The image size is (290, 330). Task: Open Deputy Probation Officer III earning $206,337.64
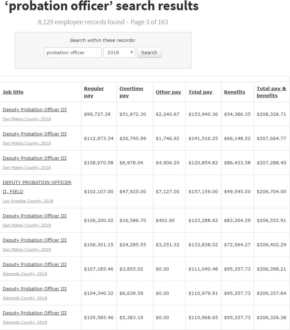(x=34, y=288)
